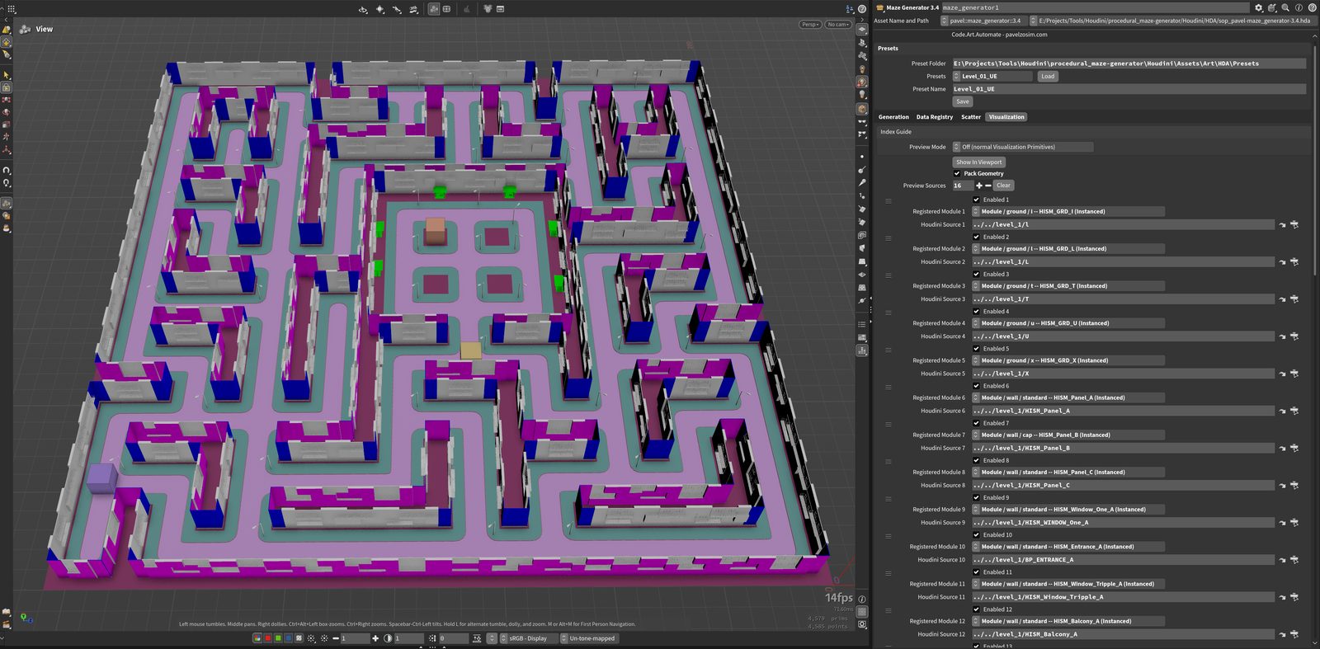Click the Preset Folder path field
Screen dimensions: 1320x649
pos(1129,63)
